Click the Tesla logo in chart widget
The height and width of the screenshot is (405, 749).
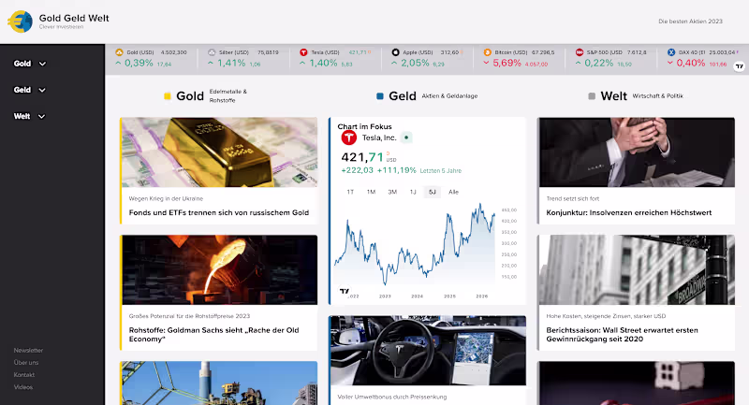[x=348, y=137]
